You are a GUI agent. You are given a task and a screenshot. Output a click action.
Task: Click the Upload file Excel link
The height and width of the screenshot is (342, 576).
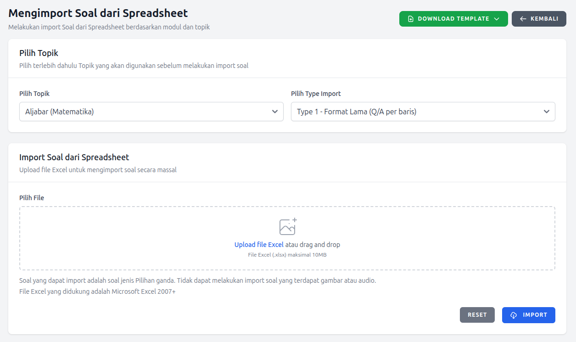coord(259,244)
